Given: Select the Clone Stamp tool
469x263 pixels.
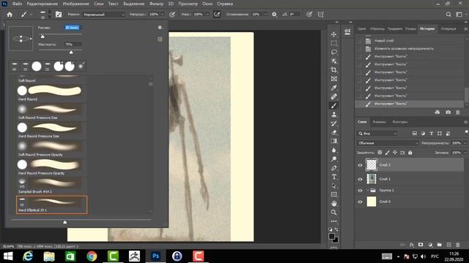Looking at the screenshot, I should coord(334,115).
